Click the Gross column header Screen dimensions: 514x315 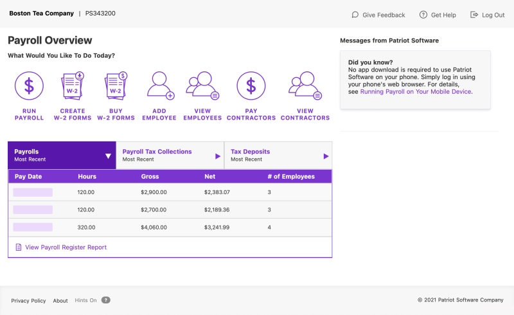click(x=150, y=177)
